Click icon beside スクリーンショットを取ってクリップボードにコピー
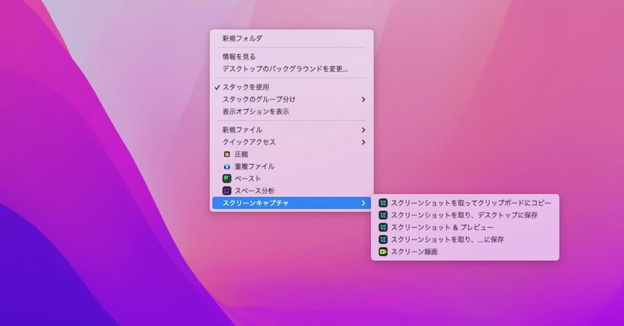 point(382,203)
